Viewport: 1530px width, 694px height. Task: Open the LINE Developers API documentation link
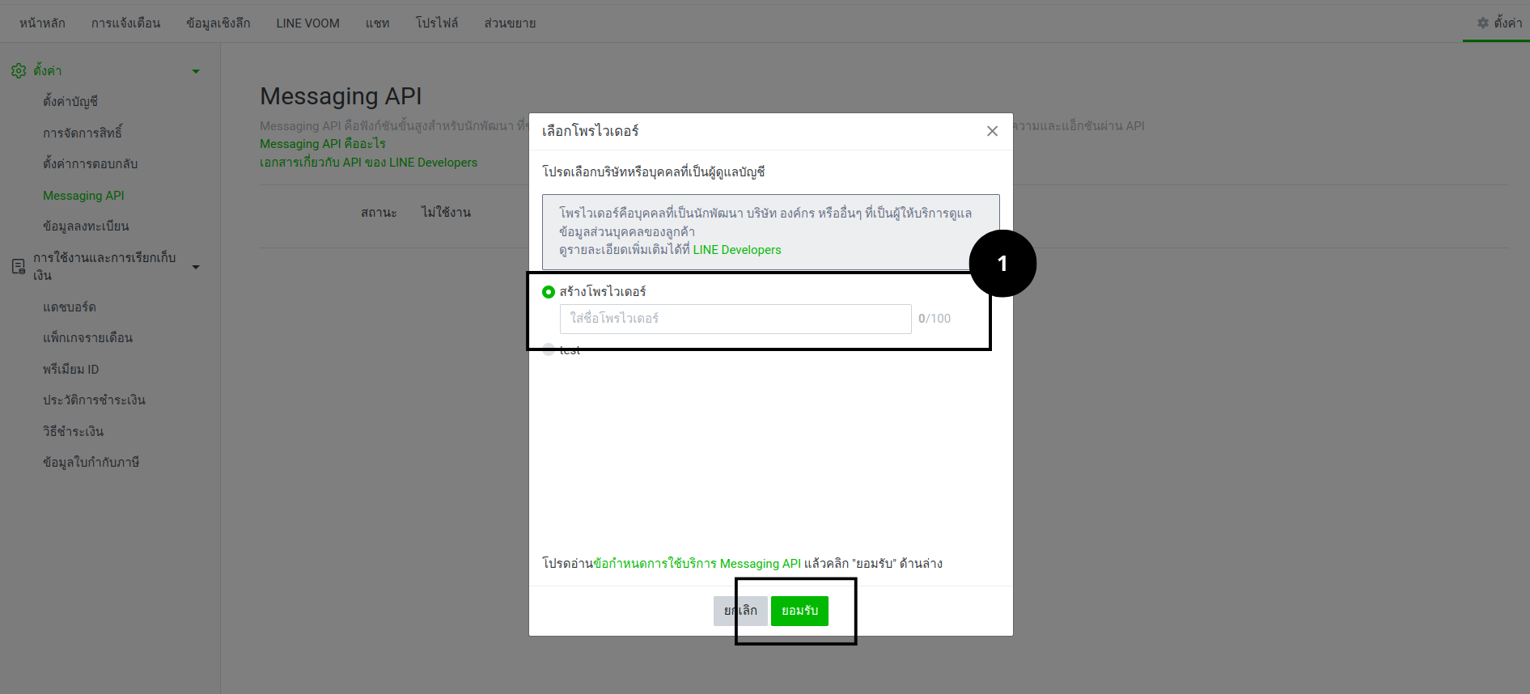click(368, 163)
